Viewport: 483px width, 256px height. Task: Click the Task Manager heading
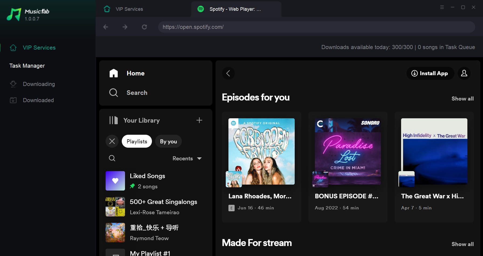click(27, 66)
